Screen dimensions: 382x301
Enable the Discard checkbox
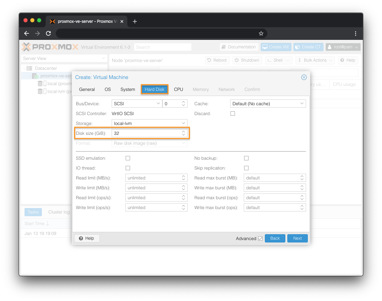233,114
